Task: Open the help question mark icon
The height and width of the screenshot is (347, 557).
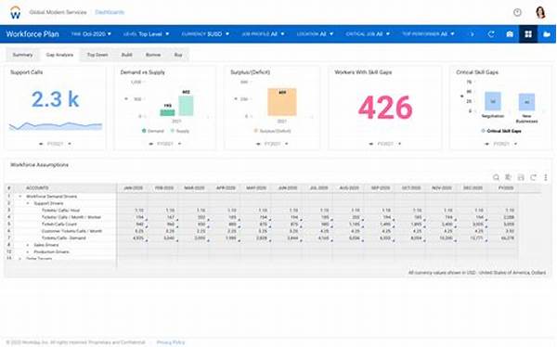Action: click(x=517, y=12)
